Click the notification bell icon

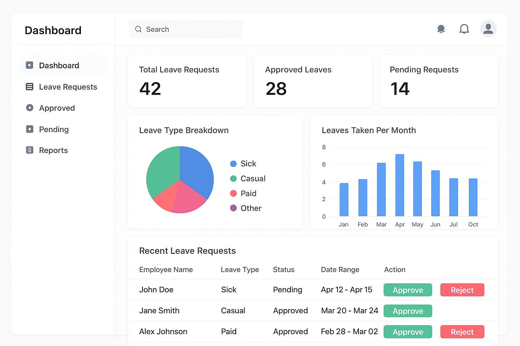point(464,29)
